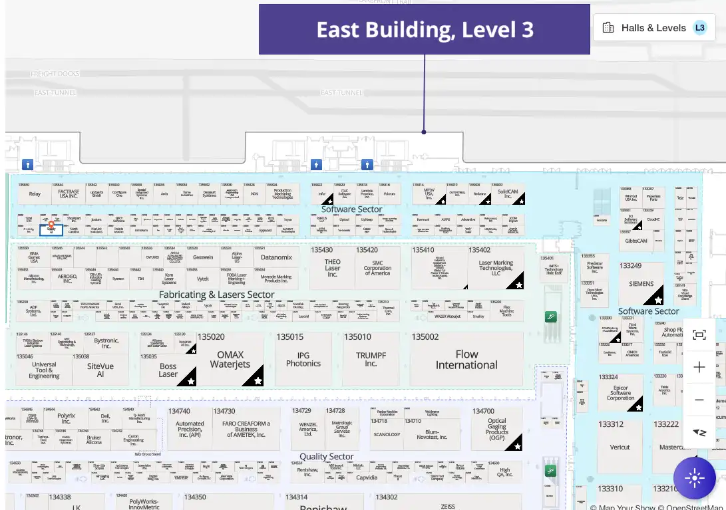Select the THEO Laser Inc. booth
The width and height of the screenshot is (726, 510).
pyautogui.click(x=333, y=268)
